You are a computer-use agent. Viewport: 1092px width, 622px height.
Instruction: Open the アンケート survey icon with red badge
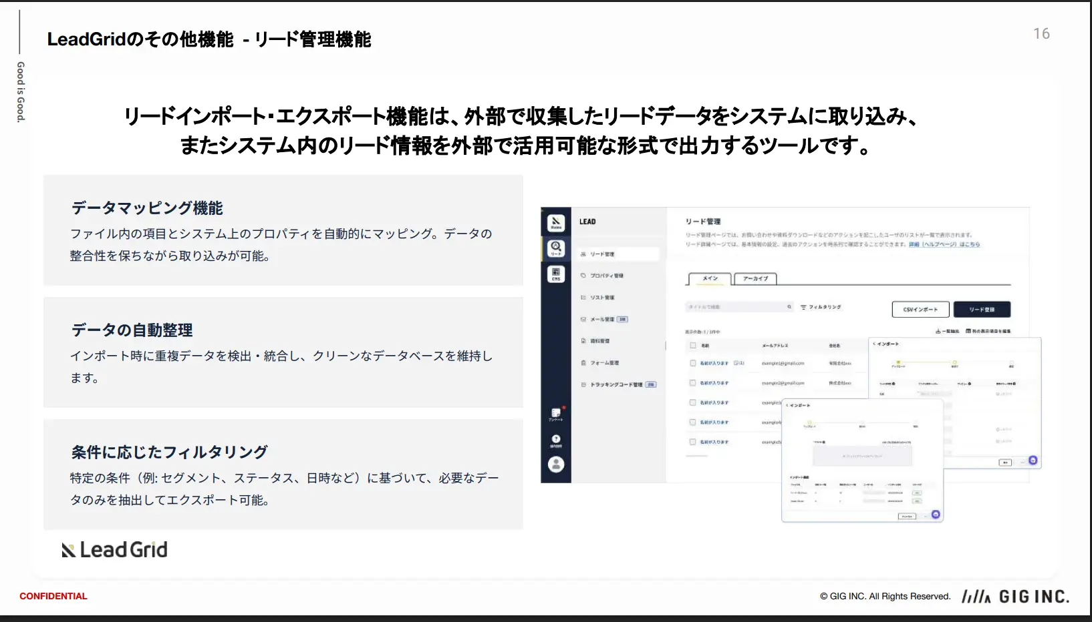pos(555,414)
